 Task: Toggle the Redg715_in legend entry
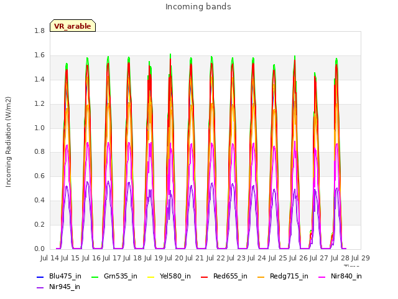(x=283, y=276)
